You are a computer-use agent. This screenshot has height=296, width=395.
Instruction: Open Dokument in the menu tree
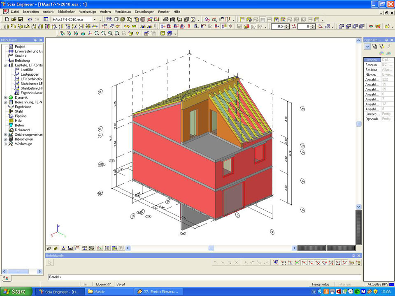point(22,130)
